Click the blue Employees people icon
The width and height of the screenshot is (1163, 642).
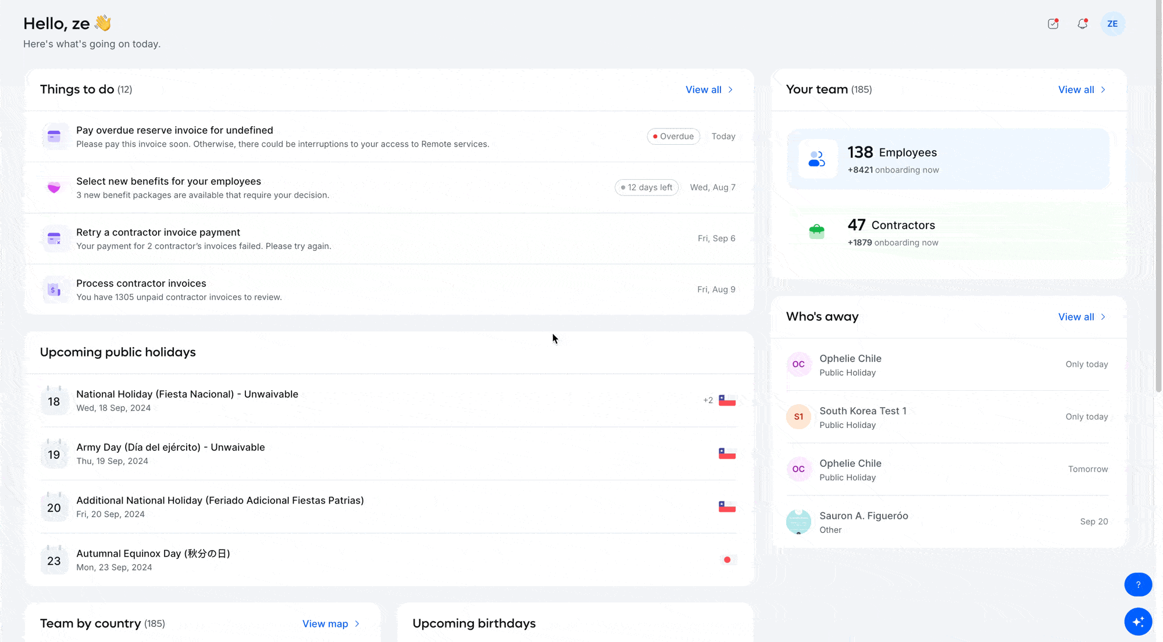[x=817, y=159]
